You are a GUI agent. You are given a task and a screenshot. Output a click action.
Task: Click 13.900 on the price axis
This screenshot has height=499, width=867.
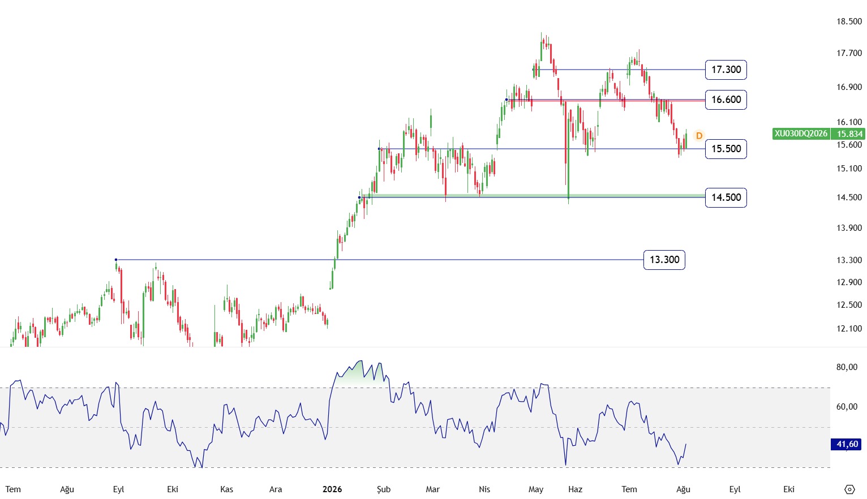[x=849, y=228]
